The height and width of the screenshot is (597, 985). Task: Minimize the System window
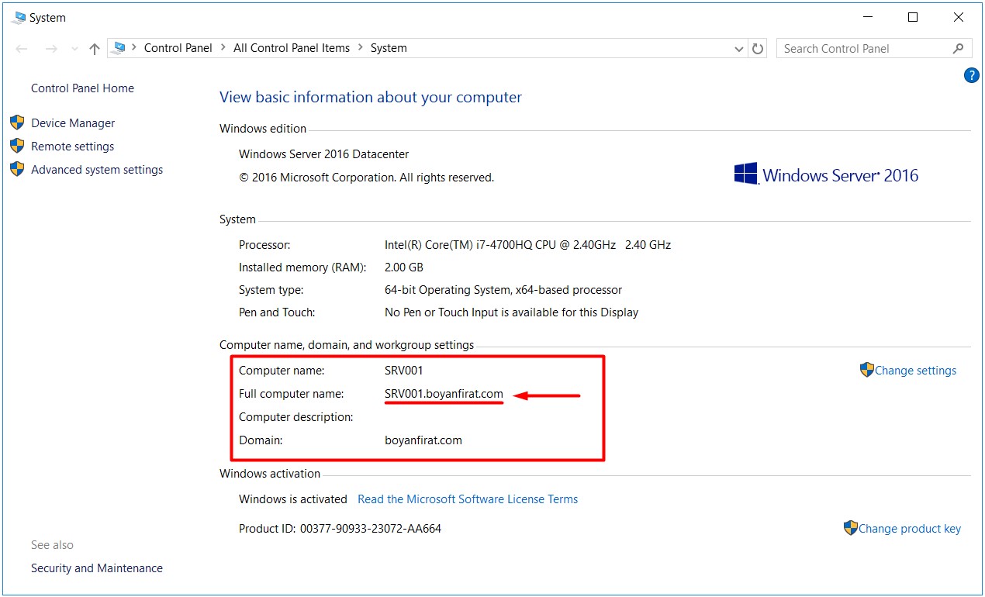tap(868, 17)
